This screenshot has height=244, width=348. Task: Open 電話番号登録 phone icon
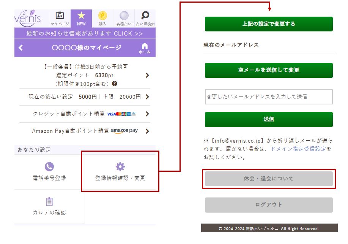pos(50,166)
